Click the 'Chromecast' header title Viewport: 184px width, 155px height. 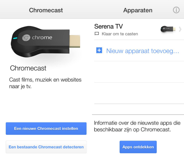[x=46, y=10]
